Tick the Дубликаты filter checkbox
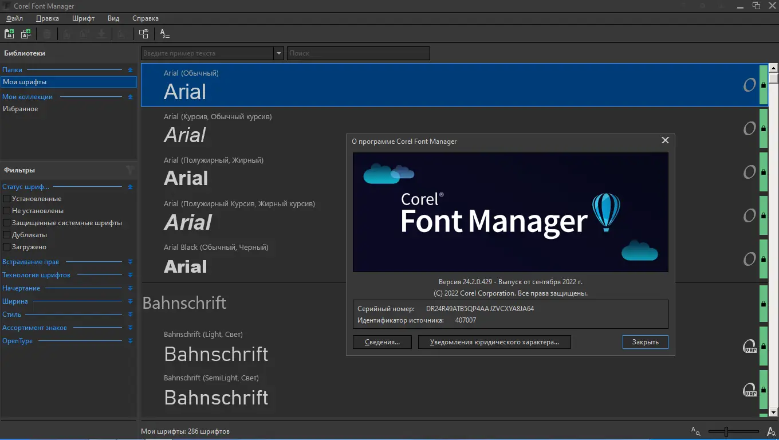Viewport: 779px width, 440px height. 7,235
